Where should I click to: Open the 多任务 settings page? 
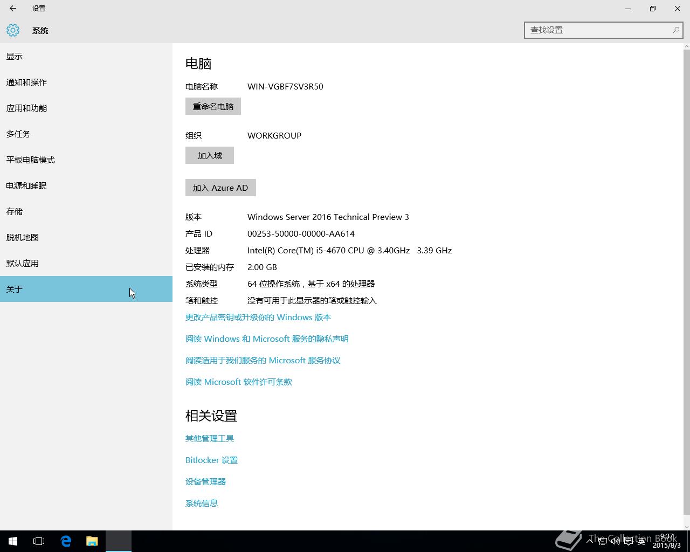86,134
